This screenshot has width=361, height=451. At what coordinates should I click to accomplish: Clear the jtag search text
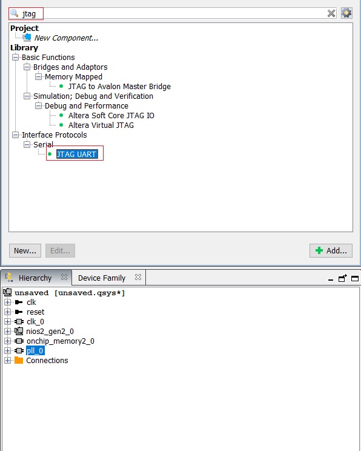(331, 13)
